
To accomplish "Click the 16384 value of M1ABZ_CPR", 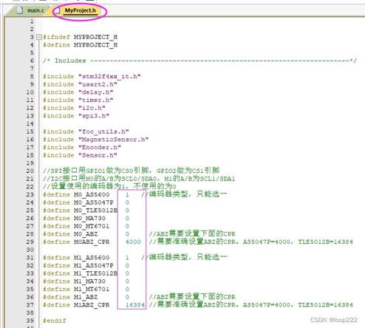I will coord(135,305).
